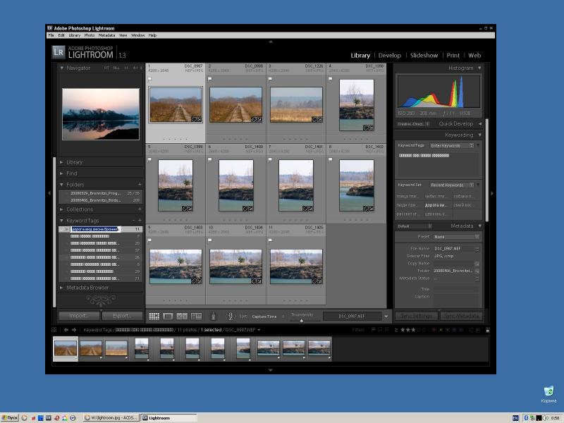564x423 pixels.
Task: Click badge icon on DSC_0987 thumbnail
Action: point(197,119)
